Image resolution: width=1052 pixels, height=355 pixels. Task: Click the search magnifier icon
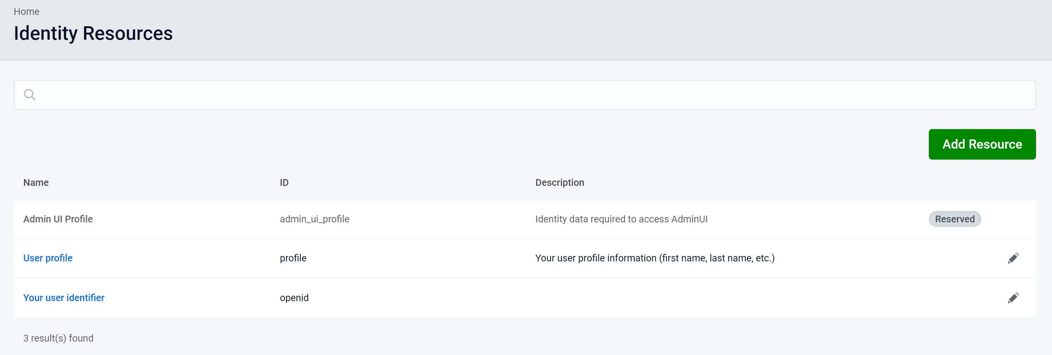(x=30, y=94)
